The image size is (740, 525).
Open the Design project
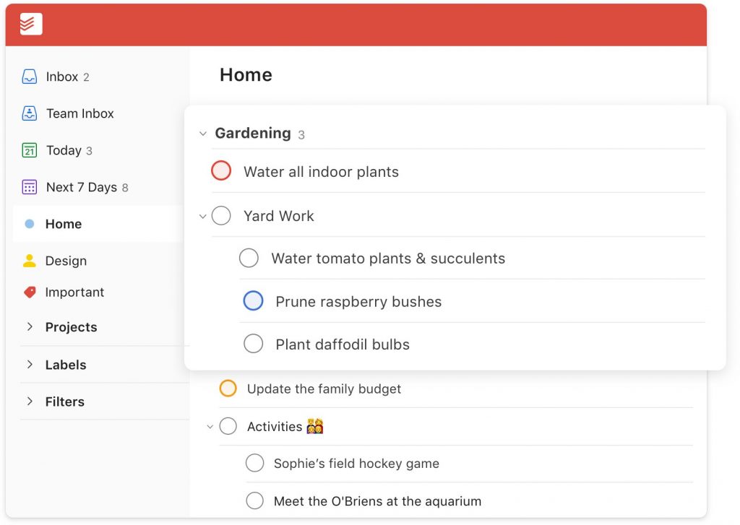[66, 261]
